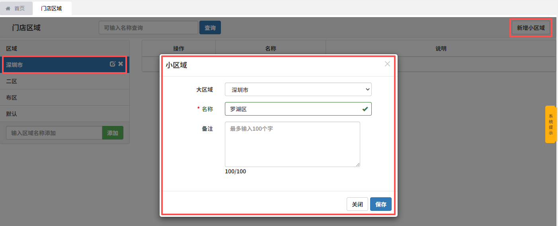Screen dimensions: 558x226
Task: Click the 备注 textarea
Action: (293, 144)
